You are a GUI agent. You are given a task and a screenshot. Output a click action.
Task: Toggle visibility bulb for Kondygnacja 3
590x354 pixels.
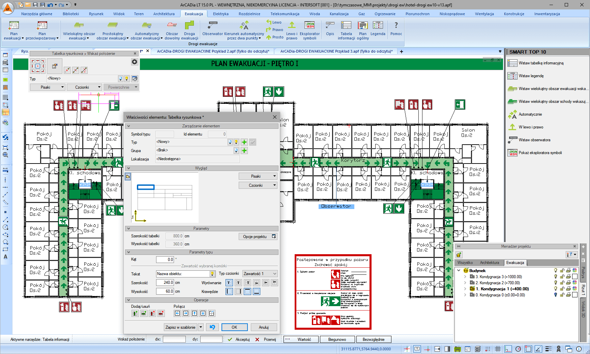556,277
